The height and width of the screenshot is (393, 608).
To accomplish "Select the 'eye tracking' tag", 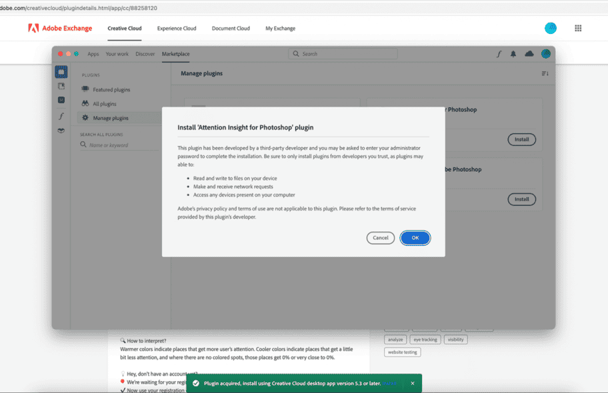I will tap(425, 340).
